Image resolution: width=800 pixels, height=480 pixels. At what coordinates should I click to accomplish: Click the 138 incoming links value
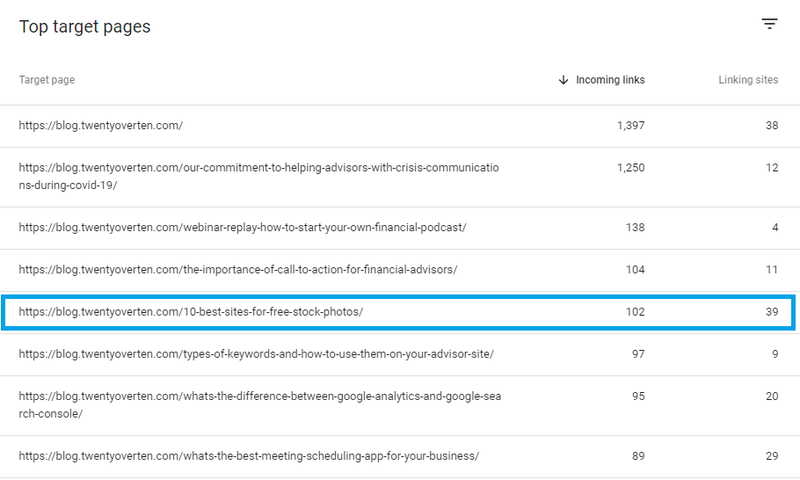635,228
